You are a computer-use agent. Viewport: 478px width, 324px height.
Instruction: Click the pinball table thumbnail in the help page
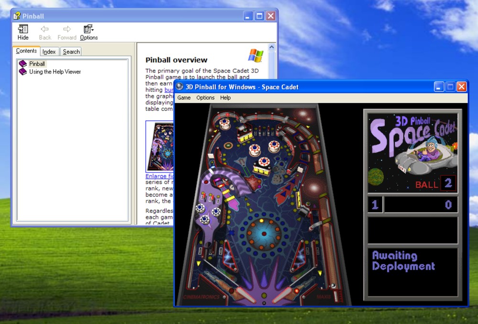tap(159, 146)
